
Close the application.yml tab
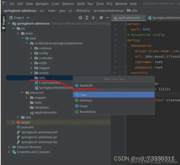click(143, 18)
